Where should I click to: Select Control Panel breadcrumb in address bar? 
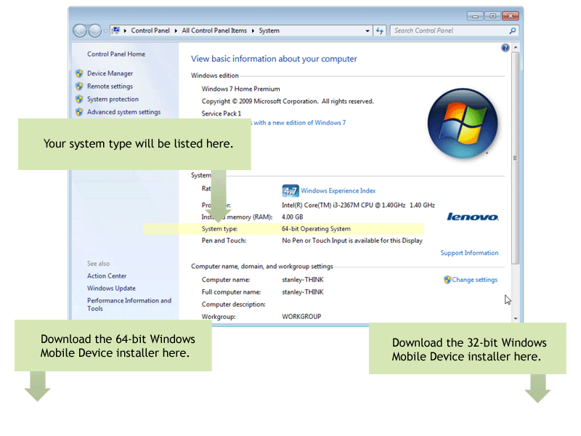click(x=150, y=31)
